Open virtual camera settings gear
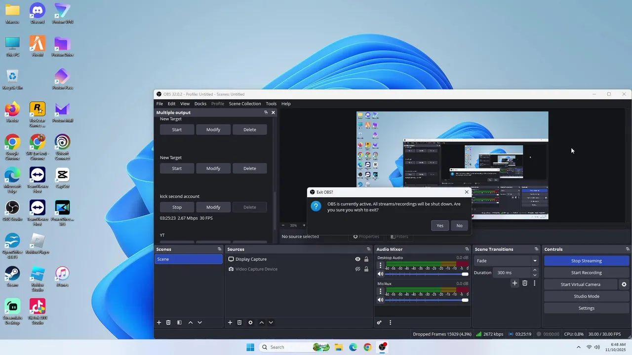This screenshot has height=355, width=632. pyautogui.click(x=624, y=284)
